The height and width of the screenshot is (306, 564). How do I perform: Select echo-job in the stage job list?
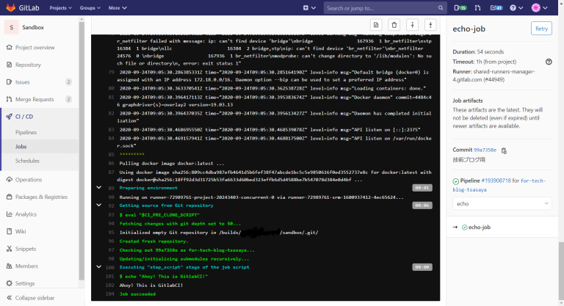(x=480, y=227)
